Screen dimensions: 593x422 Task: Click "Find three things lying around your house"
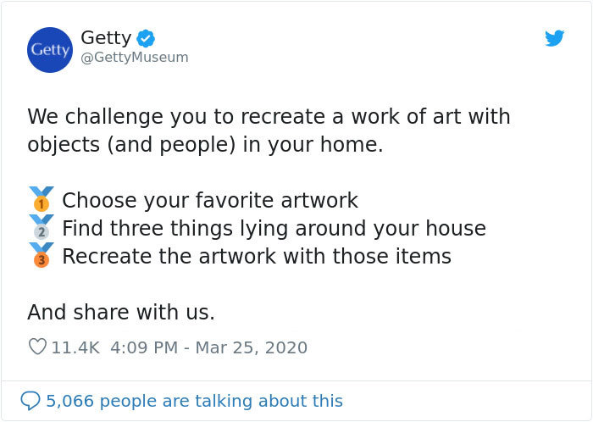tap(274, 228)
